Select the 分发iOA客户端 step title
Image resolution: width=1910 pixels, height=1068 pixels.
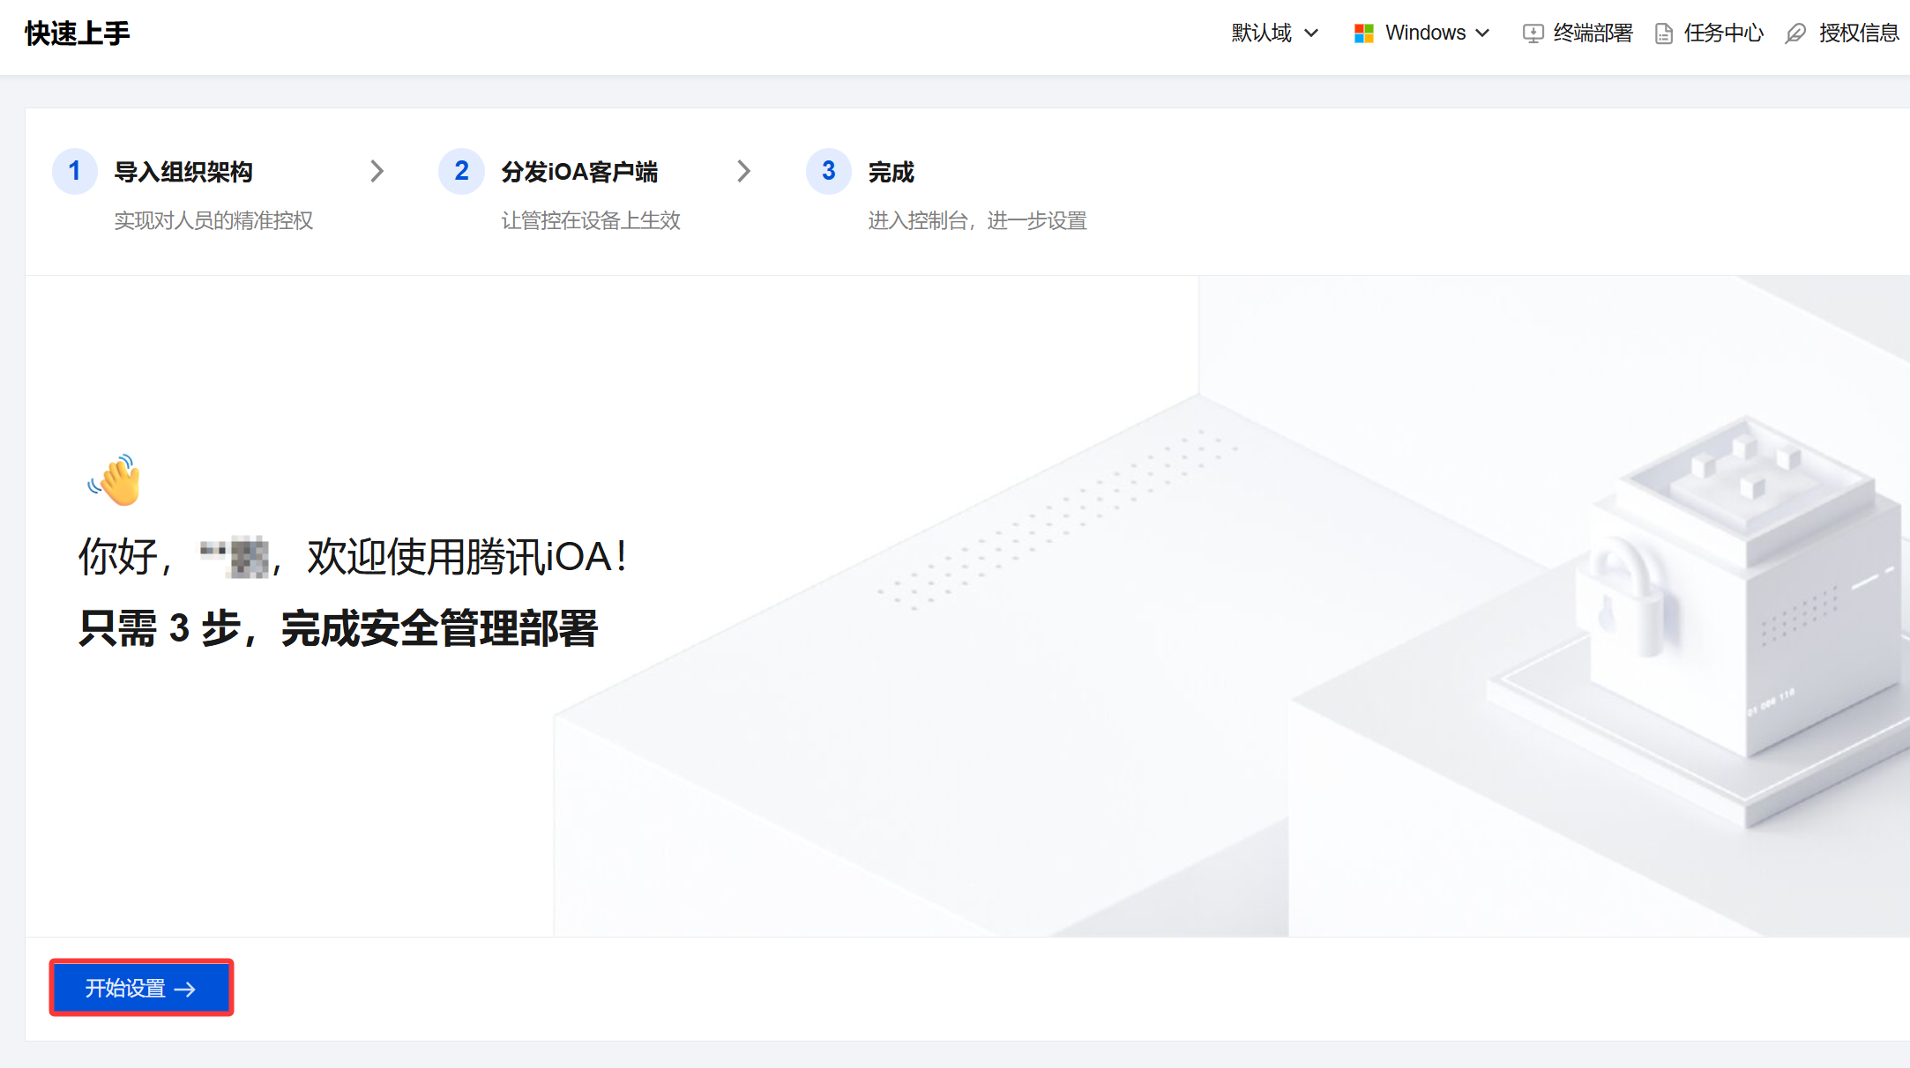579,172
